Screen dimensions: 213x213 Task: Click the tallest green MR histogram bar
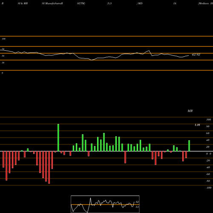pos(58,138)
